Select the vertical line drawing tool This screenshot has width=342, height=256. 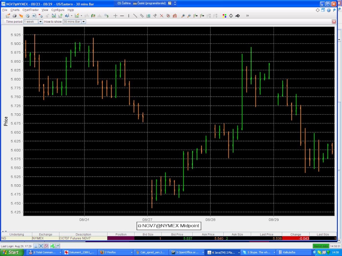click(x=129, y=16)
